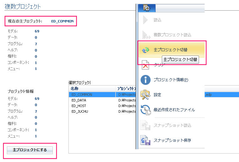Open the application menu gear button
Screen dimensions: 239x162
pyautogui.click(x=147, y=8)
